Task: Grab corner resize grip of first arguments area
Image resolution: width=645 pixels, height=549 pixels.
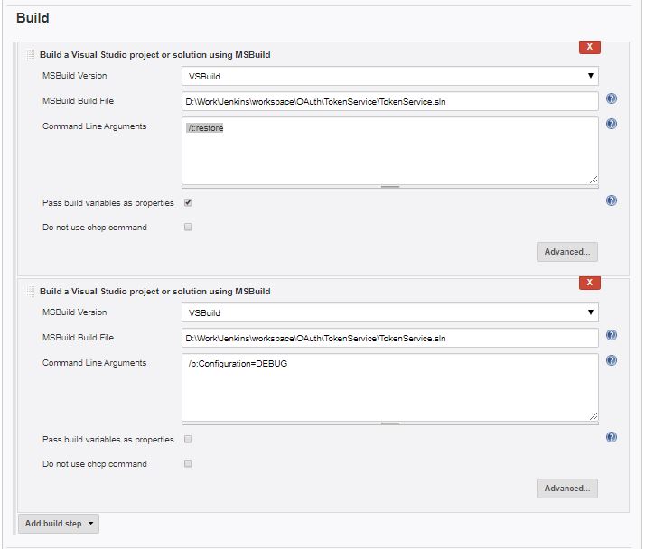Action: pos(594,180)
